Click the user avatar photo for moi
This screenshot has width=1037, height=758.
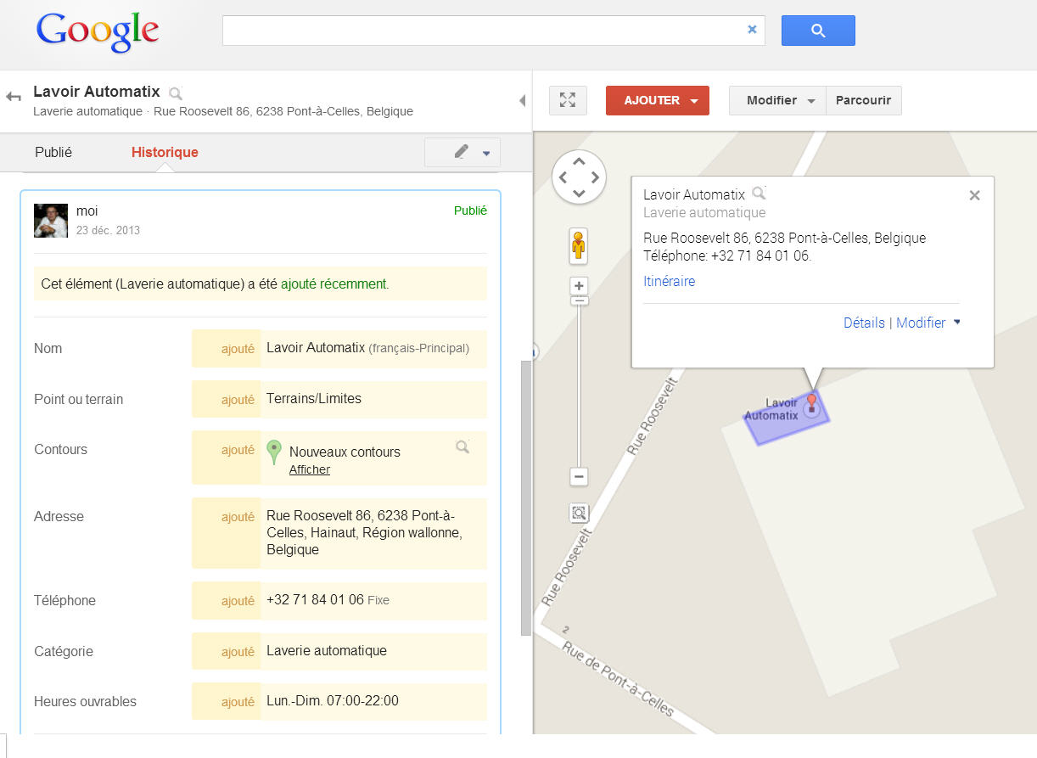(x=51, y=221)
